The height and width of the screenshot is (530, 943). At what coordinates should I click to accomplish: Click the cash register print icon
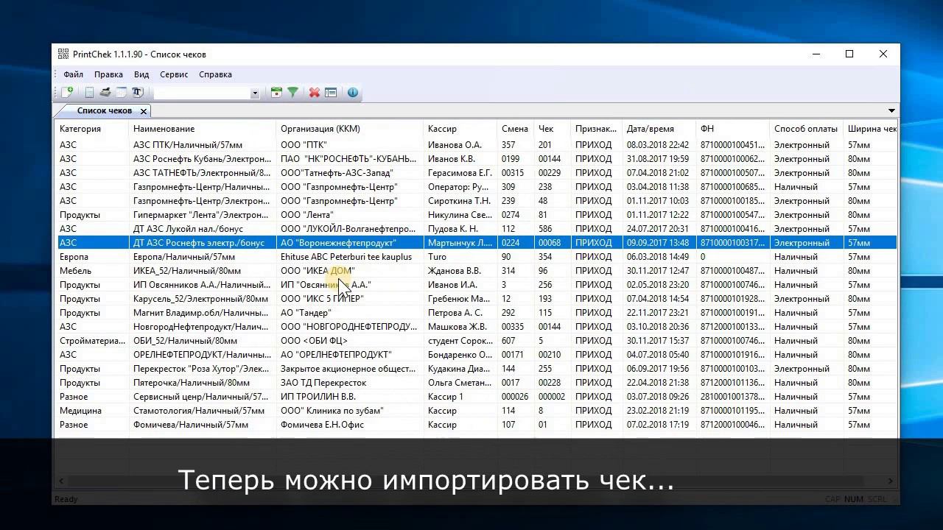(x=105, y=93)
